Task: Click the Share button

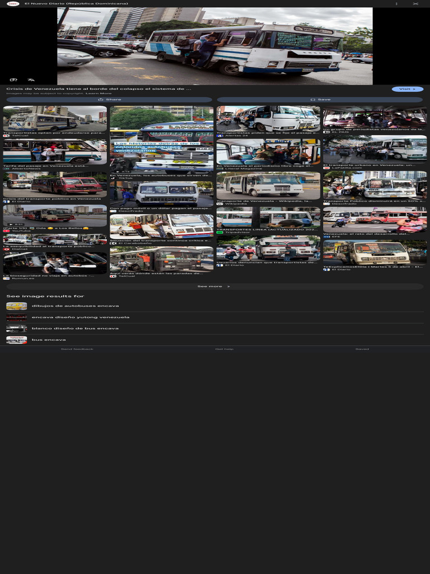Action: pyautogui.click(x=109, y=100)
